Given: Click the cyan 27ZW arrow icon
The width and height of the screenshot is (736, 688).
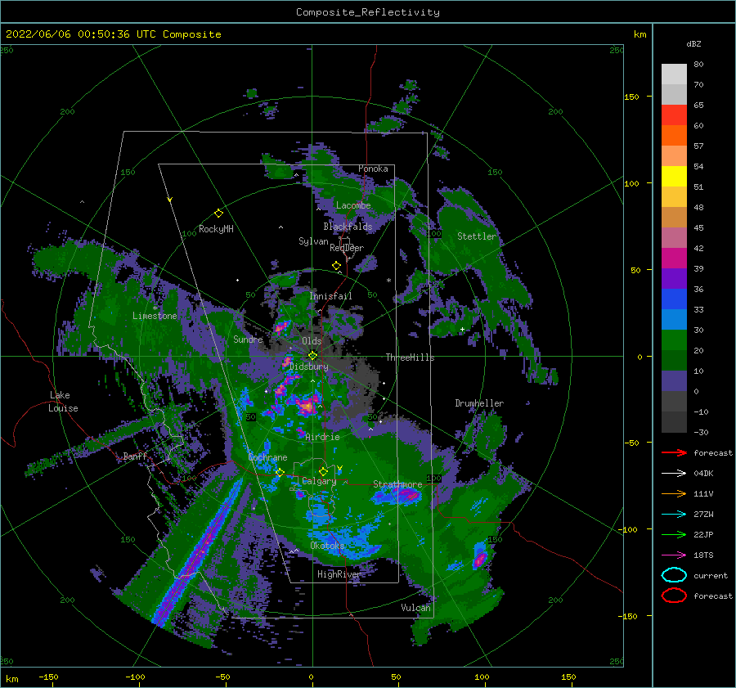Looking at the screenshot, I should coord(674,515).
